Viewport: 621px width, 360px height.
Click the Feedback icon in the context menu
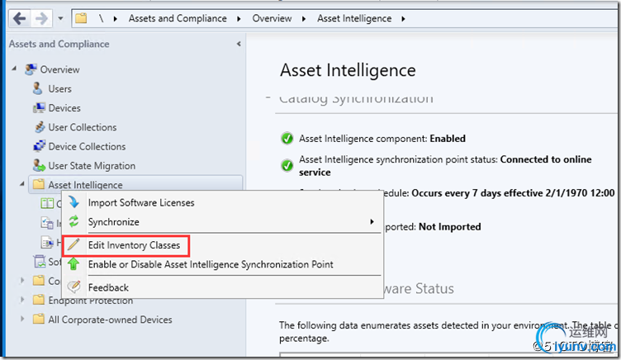coord(74,287)
